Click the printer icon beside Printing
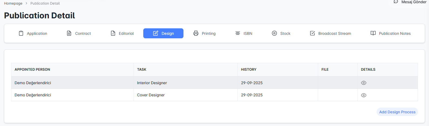 [x=196, y=33]
